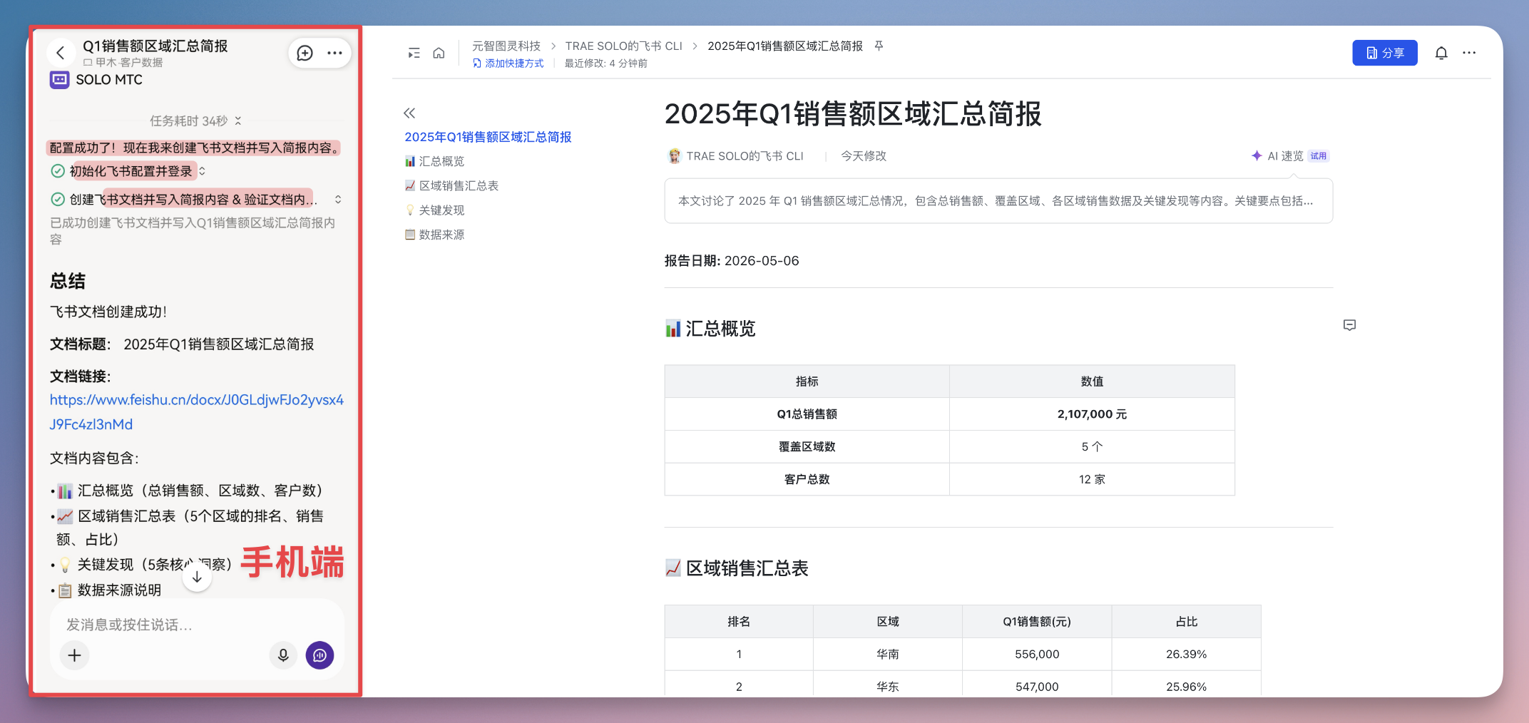Collapse the outline with the double chevron

409,113
